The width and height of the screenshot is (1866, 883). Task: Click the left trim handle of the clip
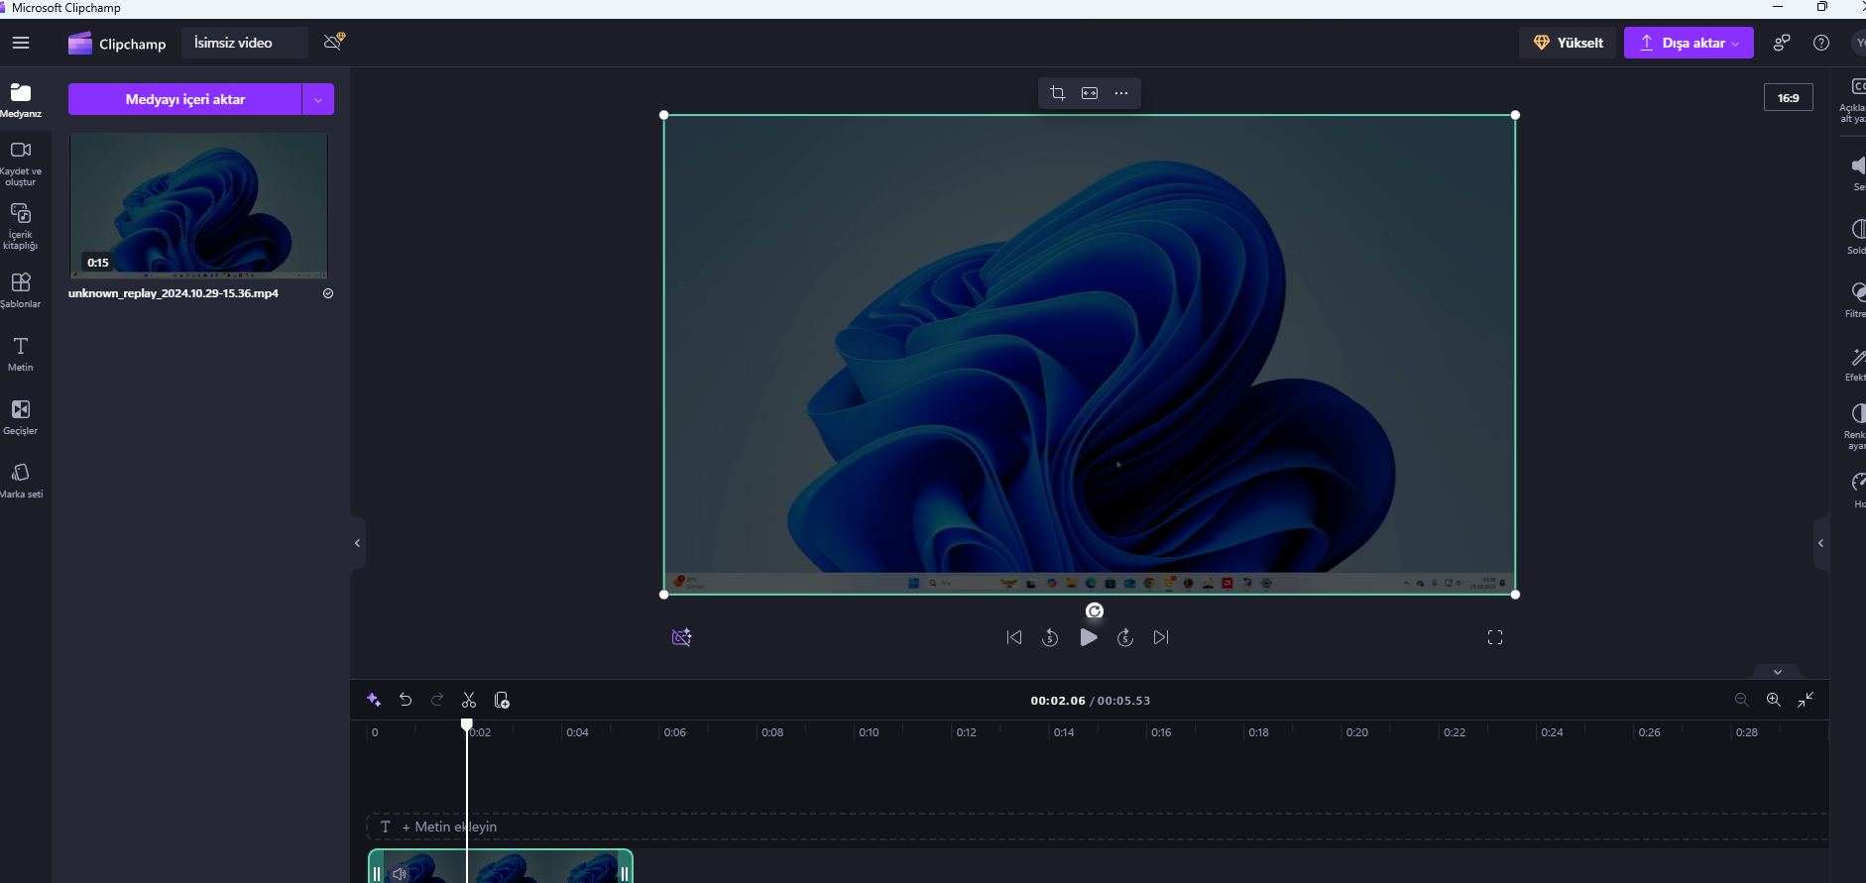[377, 872]
